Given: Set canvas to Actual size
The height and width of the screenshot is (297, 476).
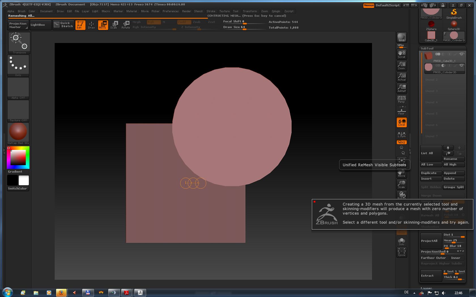Looking at the screenshot, I should [x=401, y=77].
